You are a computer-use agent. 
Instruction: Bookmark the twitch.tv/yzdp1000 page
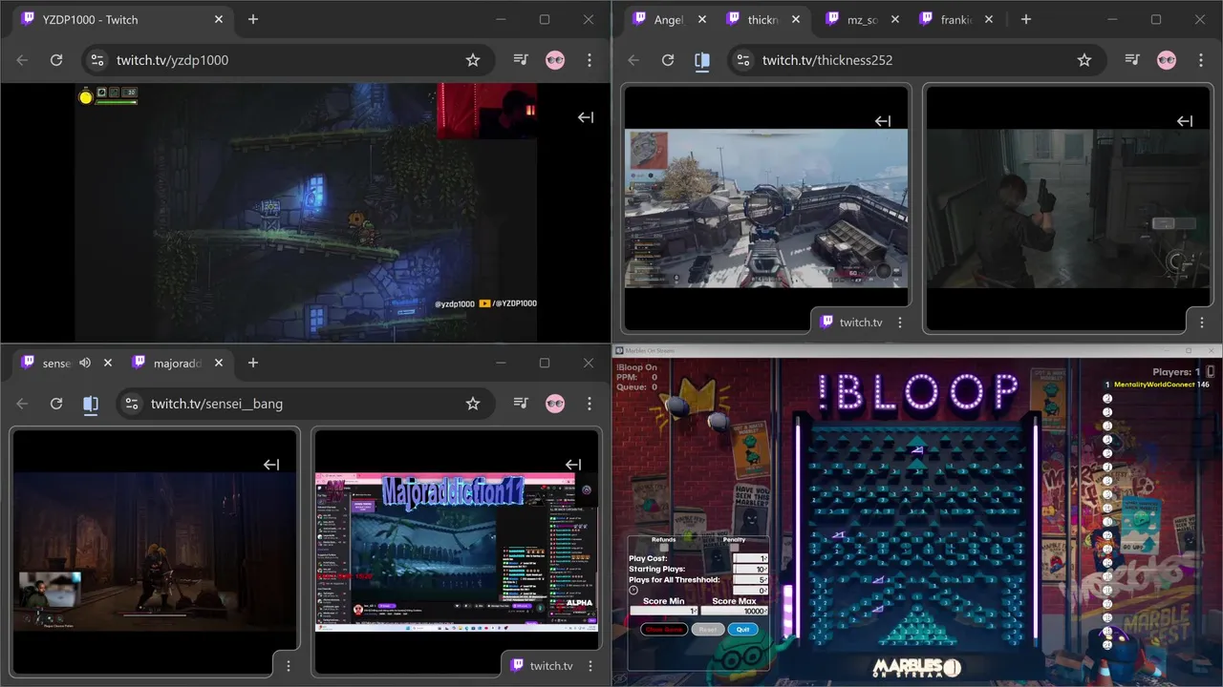(x=473, y=60)
